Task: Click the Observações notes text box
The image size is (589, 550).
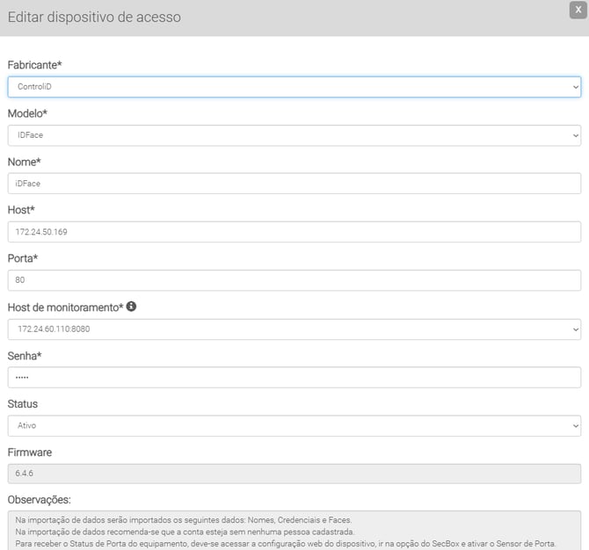Action: [x=294, y=531]
